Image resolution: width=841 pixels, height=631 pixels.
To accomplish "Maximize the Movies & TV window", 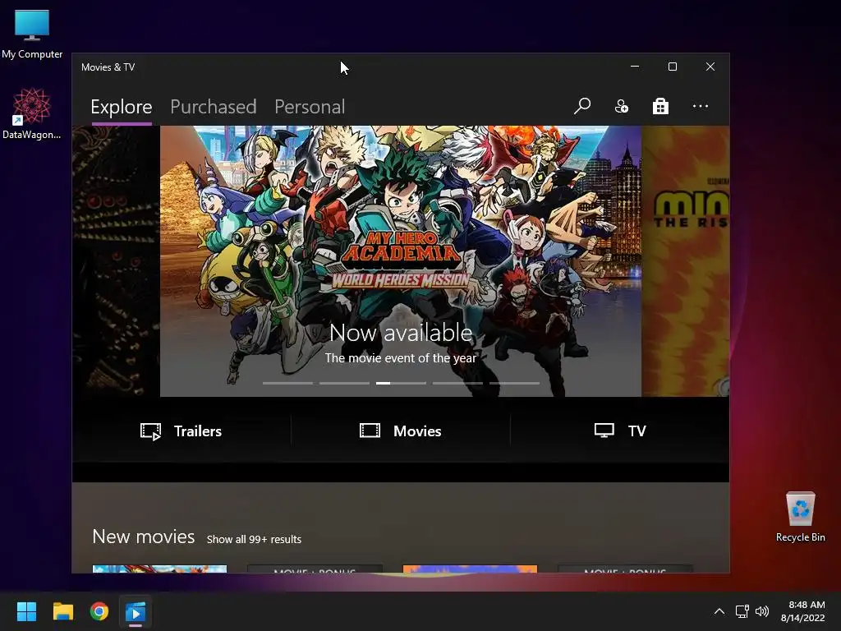I will pyautogui.click(x=673, y=67).
